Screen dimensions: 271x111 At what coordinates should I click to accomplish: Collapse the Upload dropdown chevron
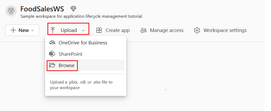(x=83, y=30)
